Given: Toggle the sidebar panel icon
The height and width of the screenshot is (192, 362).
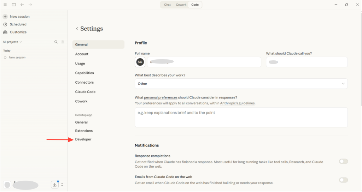Looking at the screenshot, I should tap(14, 5).
